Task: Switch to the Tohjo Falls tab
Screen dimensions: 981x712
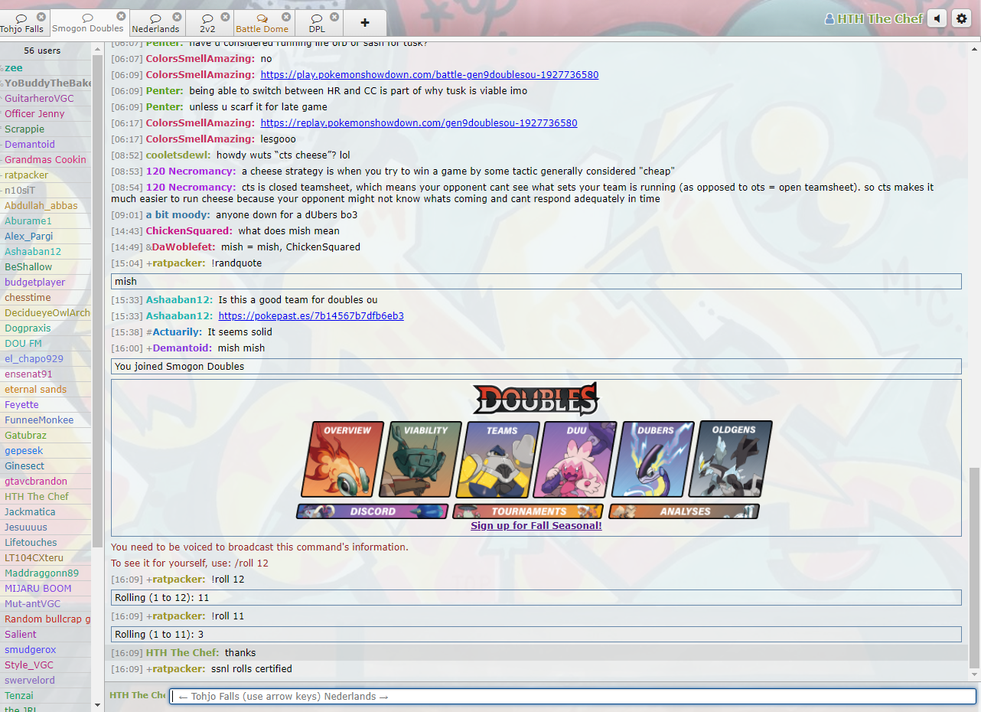Action: click(x=22, y=23)
